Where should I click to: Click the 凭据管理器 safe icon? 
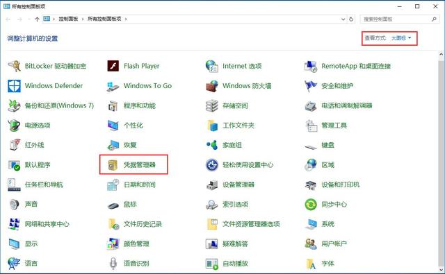[x=113, y=165]
